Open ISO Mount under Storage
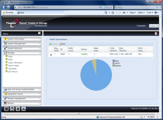Image resolution: width=163 pixels, height=120 pixels. 13,72
